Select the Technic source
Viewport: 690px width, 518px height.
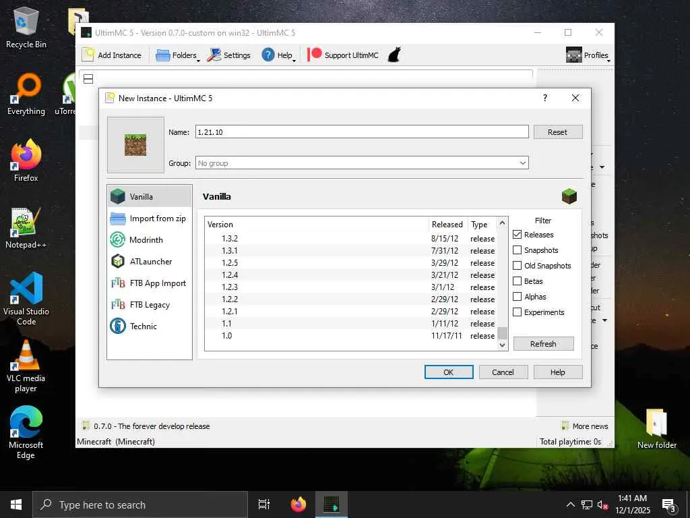pos(150,326)
